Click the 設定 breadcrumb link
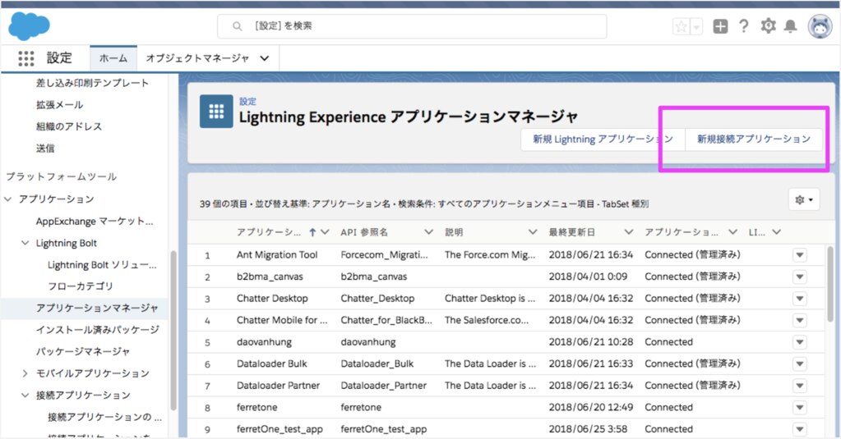The width and height of the screenshot is (841, 439). [247, 101]
